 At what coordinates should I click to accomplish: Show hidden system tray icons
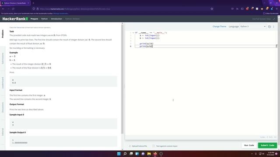(252, 154)
